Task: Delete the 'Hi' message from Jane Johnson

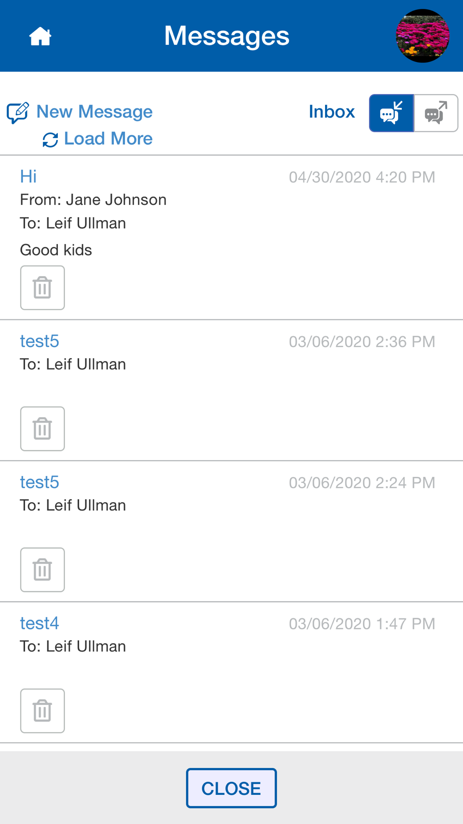Action: click(42, 288)
